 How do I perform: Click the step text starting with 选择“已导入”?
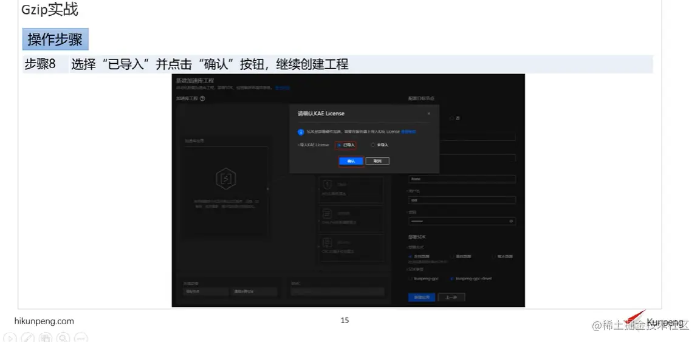click(x=210, y=64)
